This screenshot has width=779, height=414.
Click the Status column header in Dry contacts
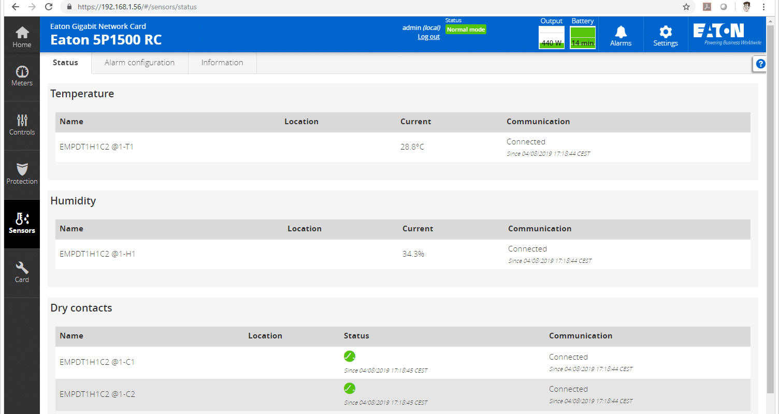356,336
